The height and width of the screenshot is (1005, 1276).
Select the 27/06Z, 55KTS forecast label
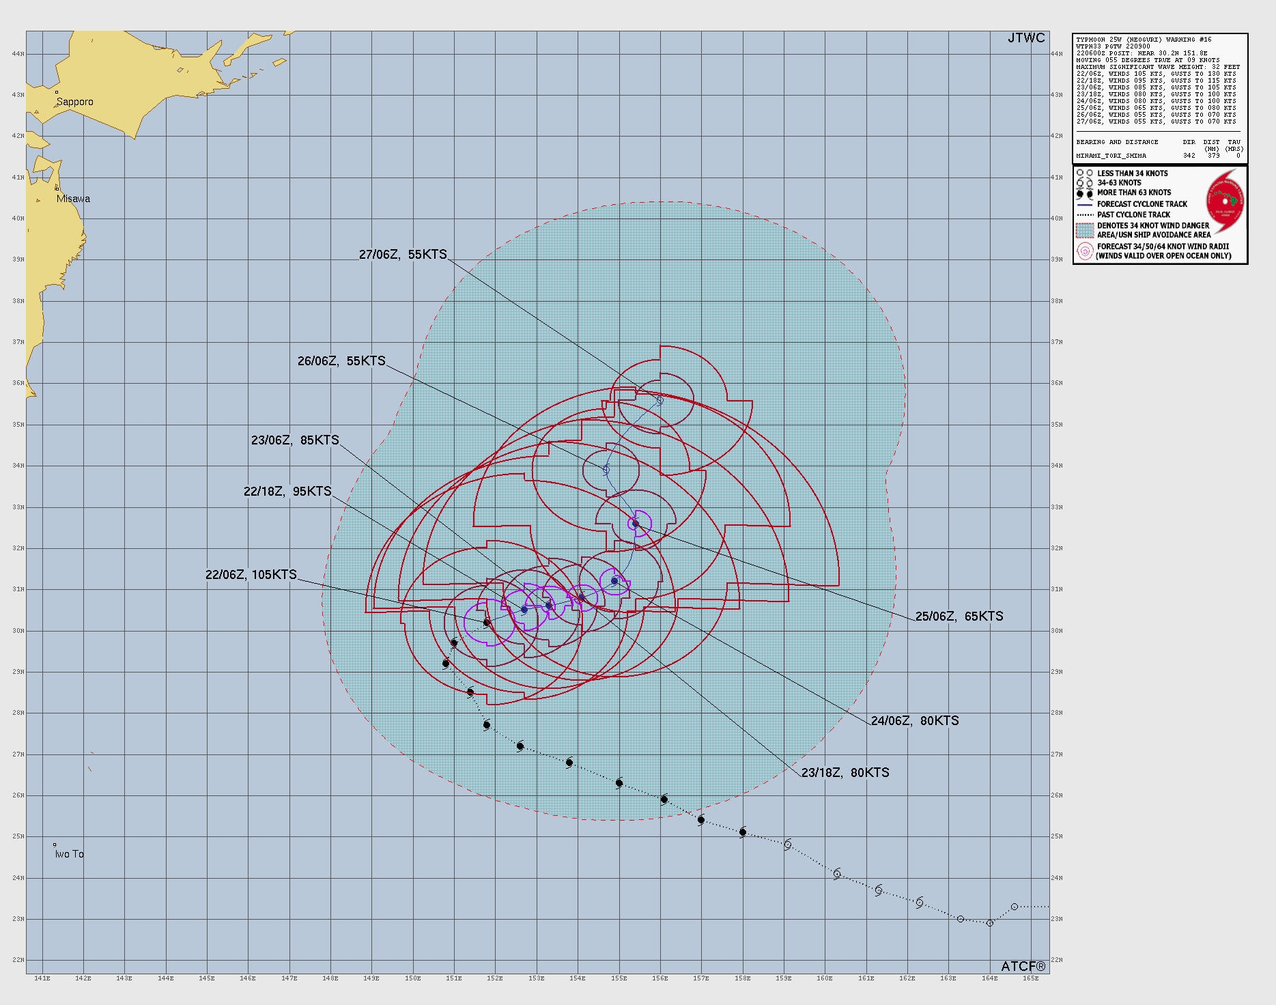403,255
